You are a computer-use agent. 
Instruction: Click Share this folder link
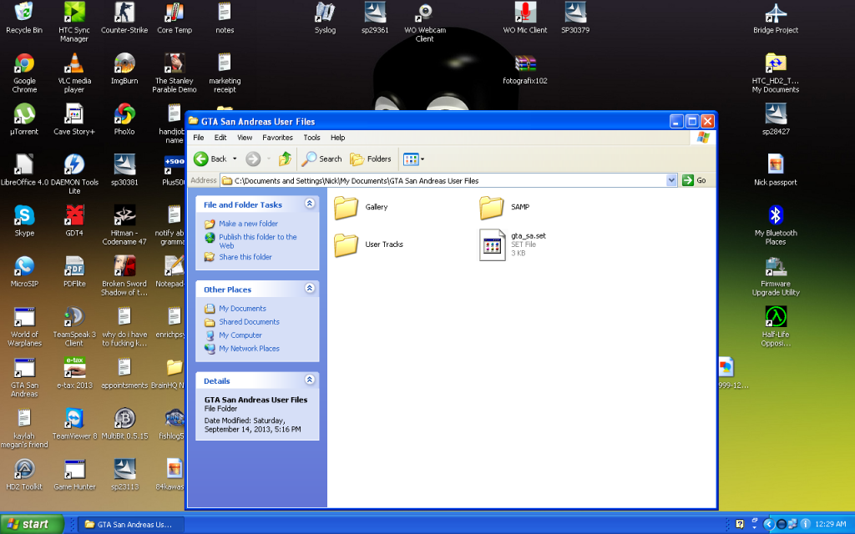[x=245, y=257]
